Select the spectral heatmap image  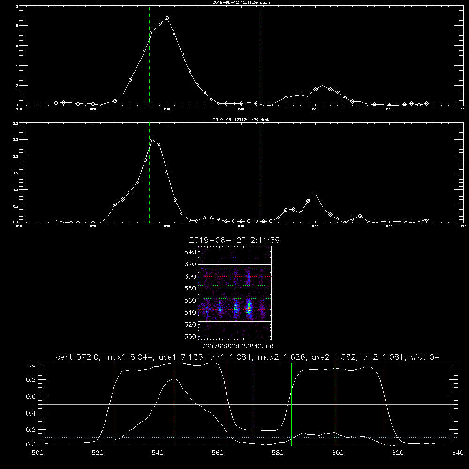click(234, 293)
